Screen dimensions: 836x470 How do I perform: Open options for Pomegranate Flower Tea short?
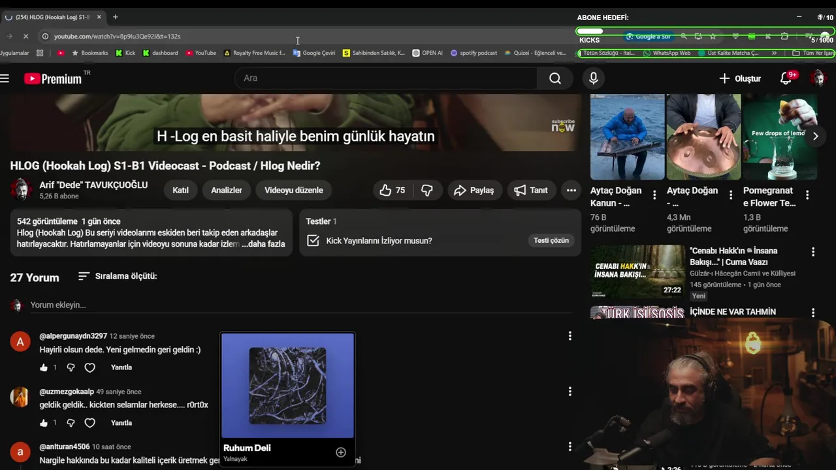pyautogui.click(x=807, y=195)
